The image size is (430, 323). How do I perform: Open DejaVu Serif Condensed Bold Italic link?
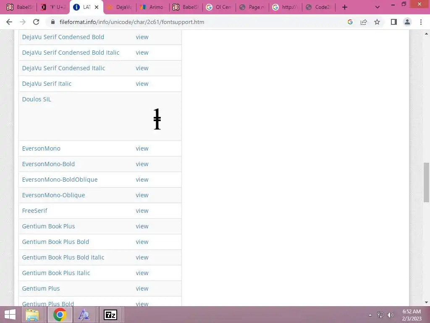71,53
